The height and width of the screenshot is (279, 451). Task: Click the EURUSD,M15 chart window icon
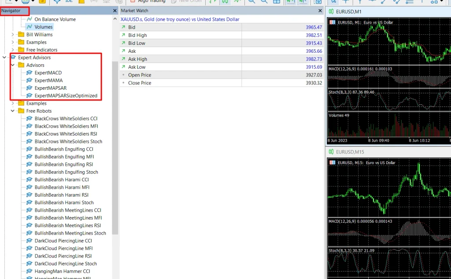tap(331, 152)
